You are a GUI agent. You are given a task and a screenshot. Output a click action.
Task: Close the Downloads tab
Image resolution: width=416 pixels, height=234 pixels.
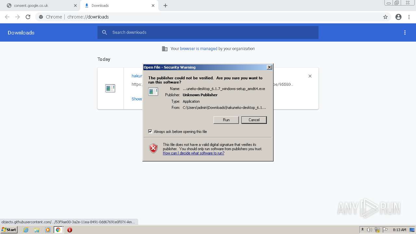click(153, 6)
